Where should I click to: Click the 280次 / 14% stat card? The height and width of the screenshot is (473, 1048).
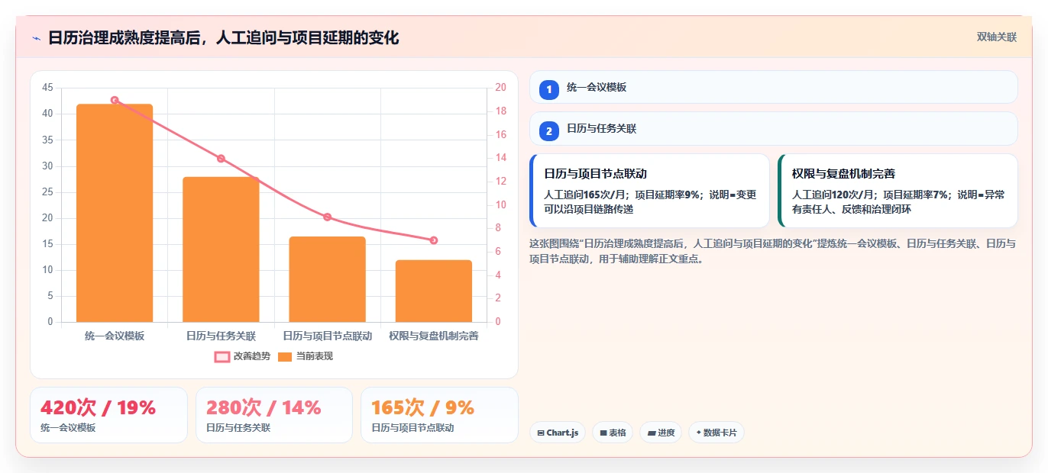point(274,415)
